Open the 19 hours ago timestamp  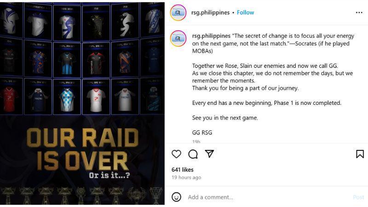tap(186, 178)
